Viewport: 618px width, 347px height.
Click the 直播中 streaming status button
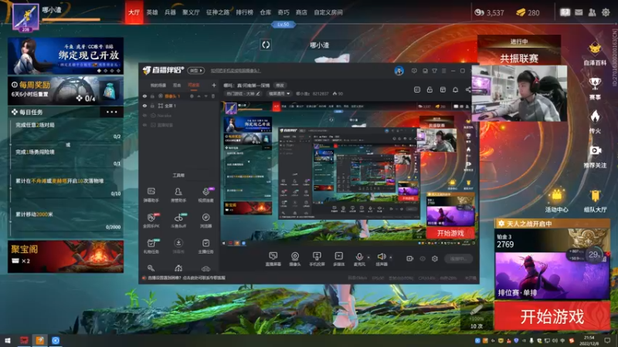pos(459,258)
